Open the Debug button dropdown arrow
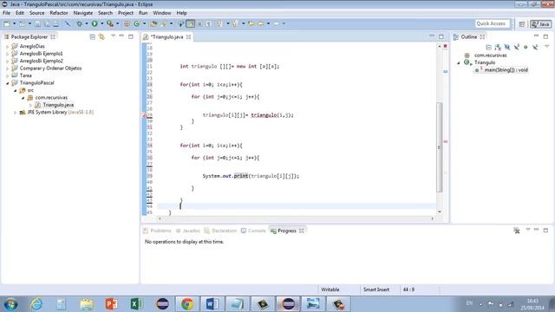 tap(87, 23)
